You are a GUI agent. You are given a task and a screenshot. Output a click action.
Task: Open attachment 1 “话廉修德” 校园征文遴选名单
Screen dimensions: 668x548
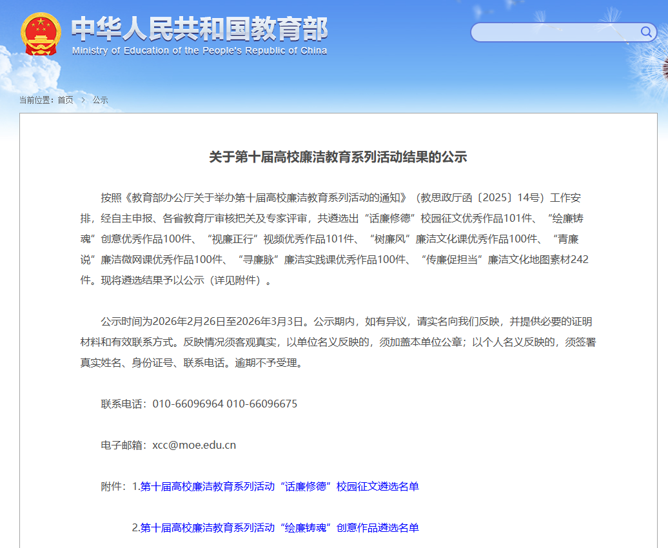[x=279, y=486]
